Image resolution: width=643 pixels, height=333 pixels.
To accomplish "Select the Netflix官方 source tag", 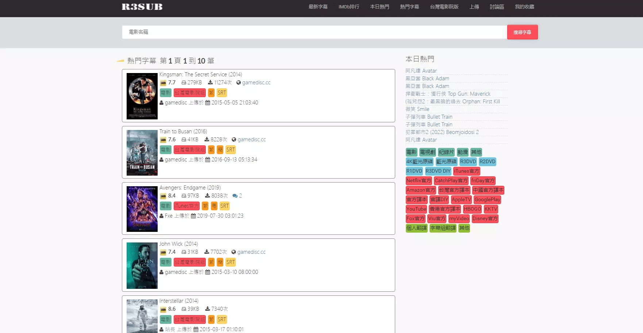I will pos(419,180).
